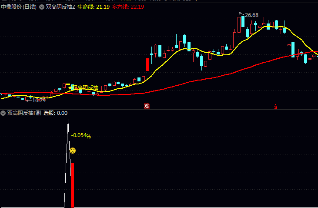The height and width of the screenshot is (208, 318).
Task: Click the 选股: 0.00 value
Action: pyautogui.click(x=55, y=113)
